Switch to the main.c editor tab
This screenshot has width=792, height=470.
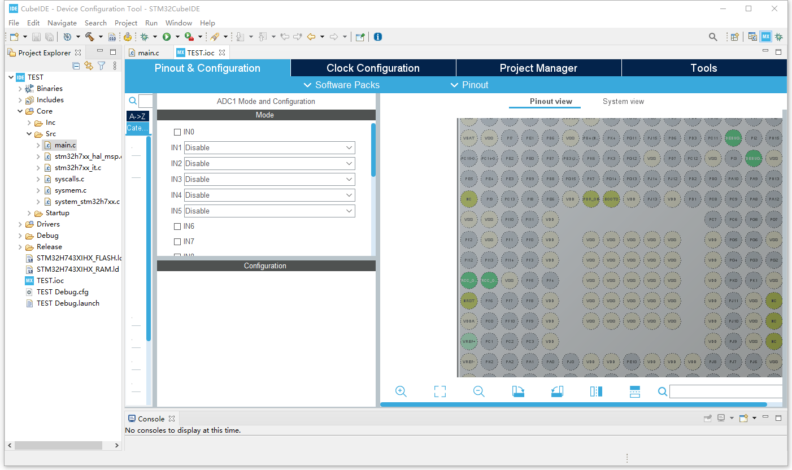pos(148,53)
